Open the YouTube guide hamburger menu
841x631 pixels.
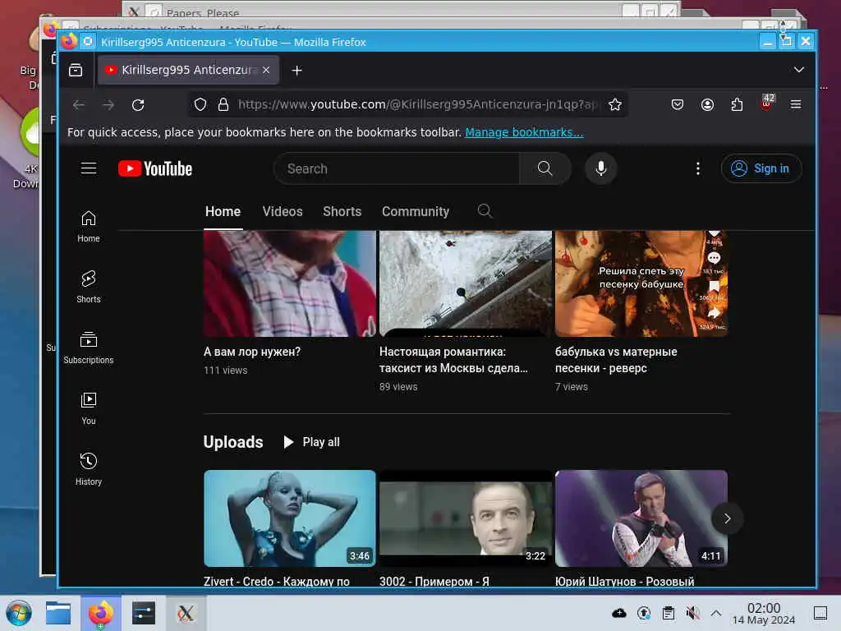click(89, 168)
